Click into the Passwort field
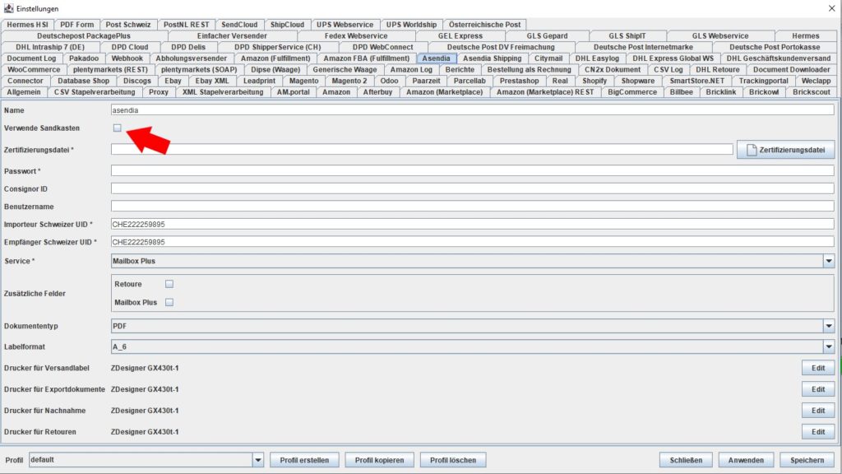 click(x=473, y=171)
